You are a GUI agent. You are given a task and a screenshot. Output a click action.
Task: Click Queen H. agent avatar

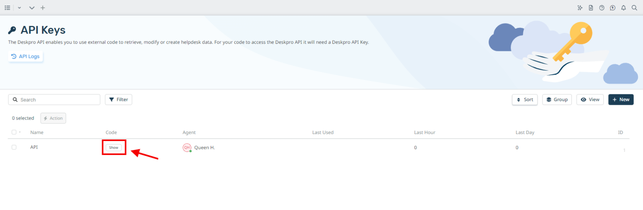coord(187,147)
